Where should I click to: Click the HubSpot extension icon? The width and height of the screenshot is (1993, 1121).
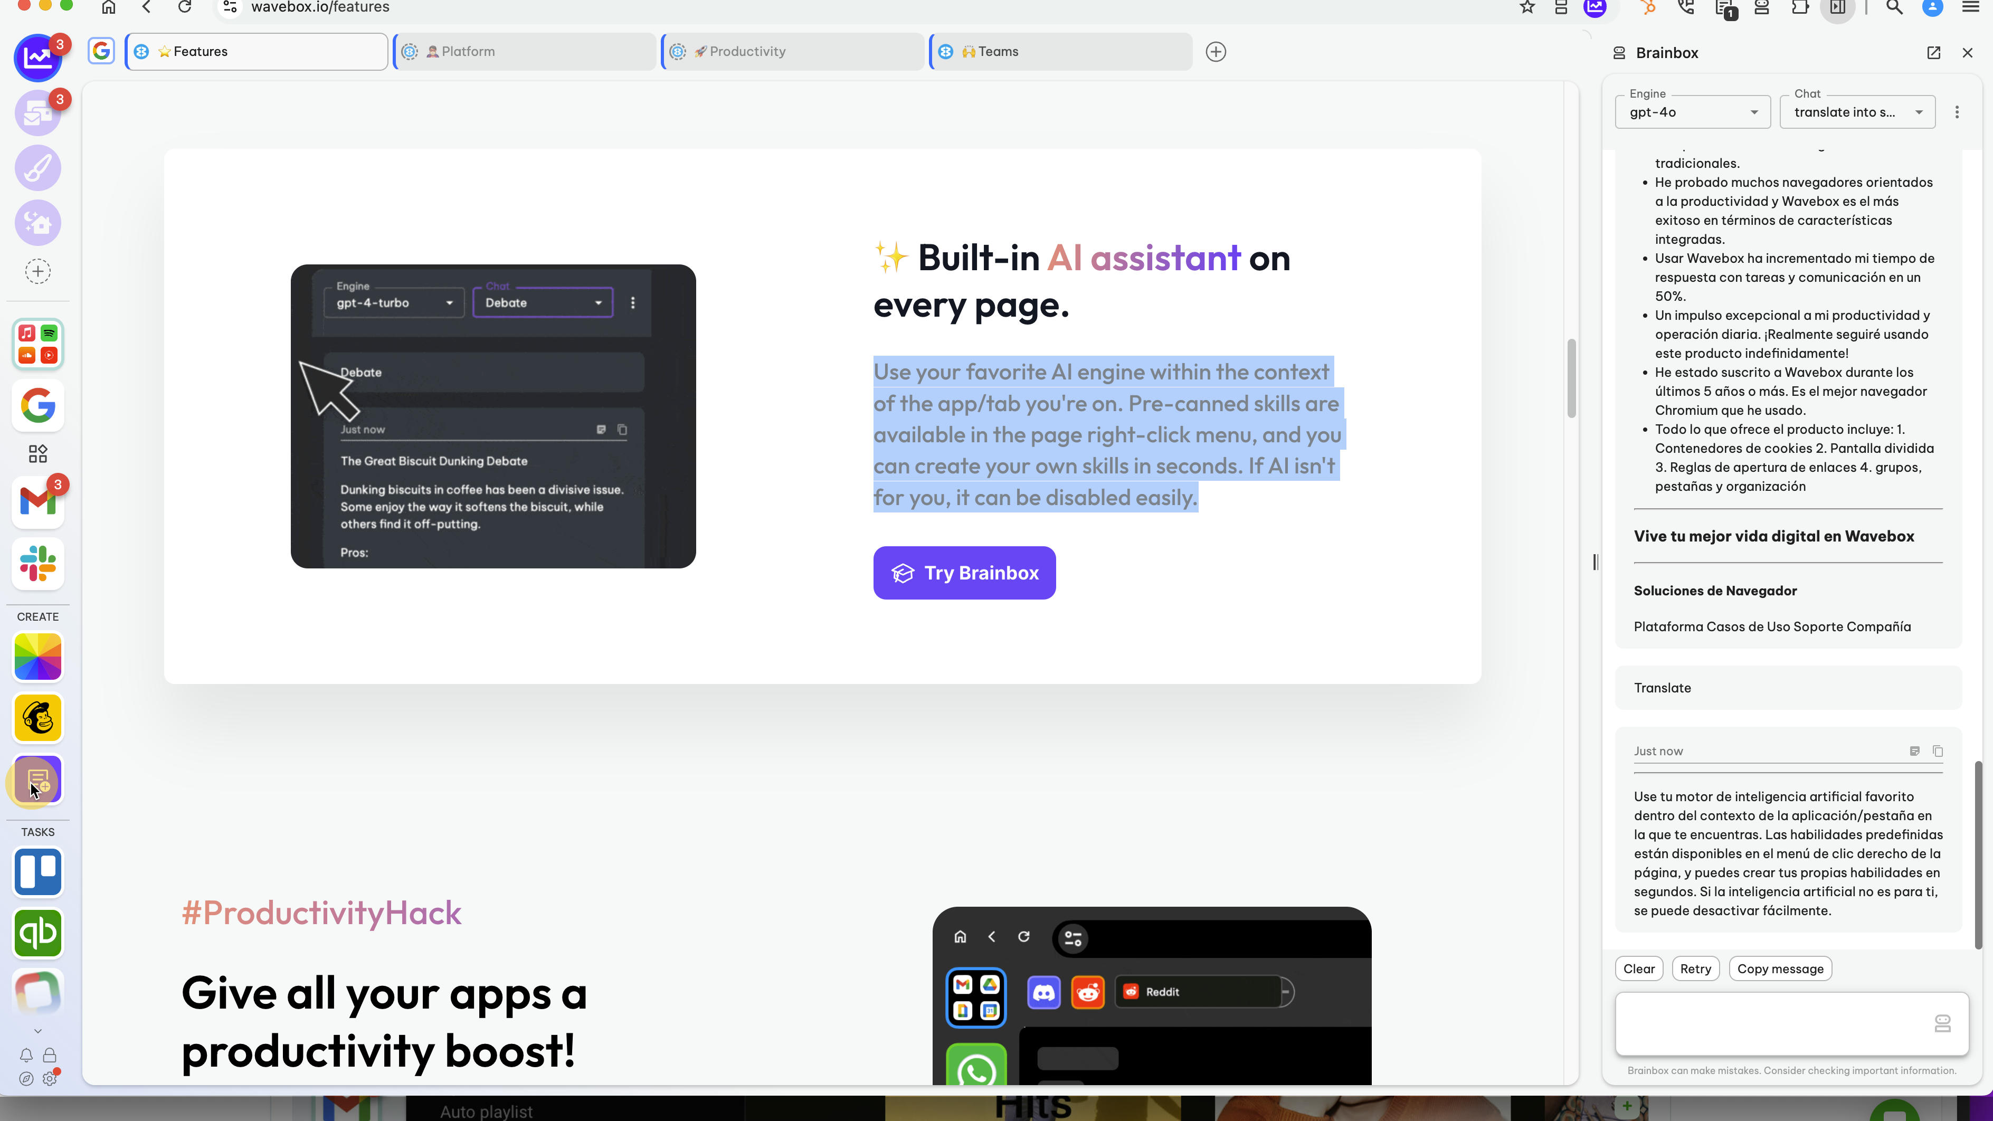pyautogui.click(x=1649, y=7)
